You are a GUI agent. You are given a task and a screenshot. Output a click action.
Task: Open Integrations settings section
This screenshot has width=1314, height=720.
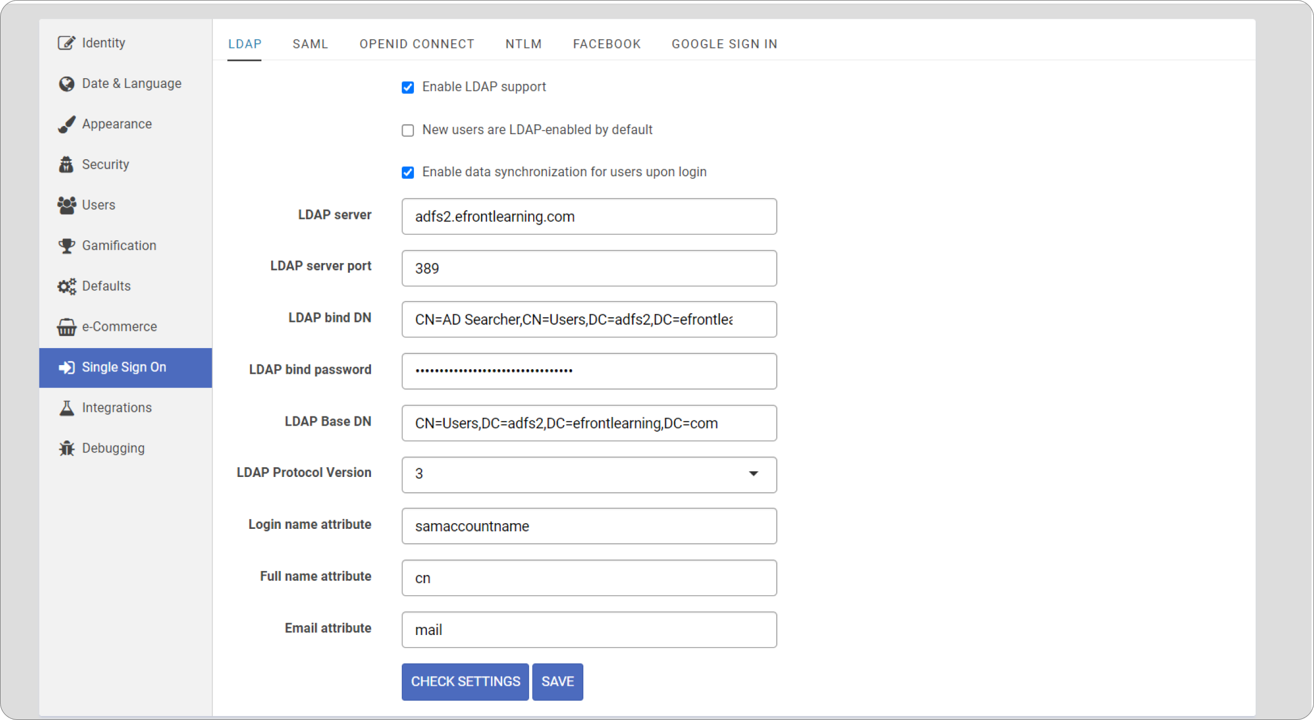coord(126,408)
